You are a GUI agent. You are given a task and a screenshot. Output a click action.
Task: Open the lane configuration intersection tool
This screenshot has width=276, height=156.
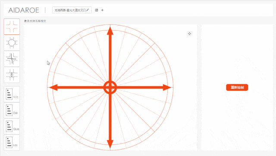12,43
